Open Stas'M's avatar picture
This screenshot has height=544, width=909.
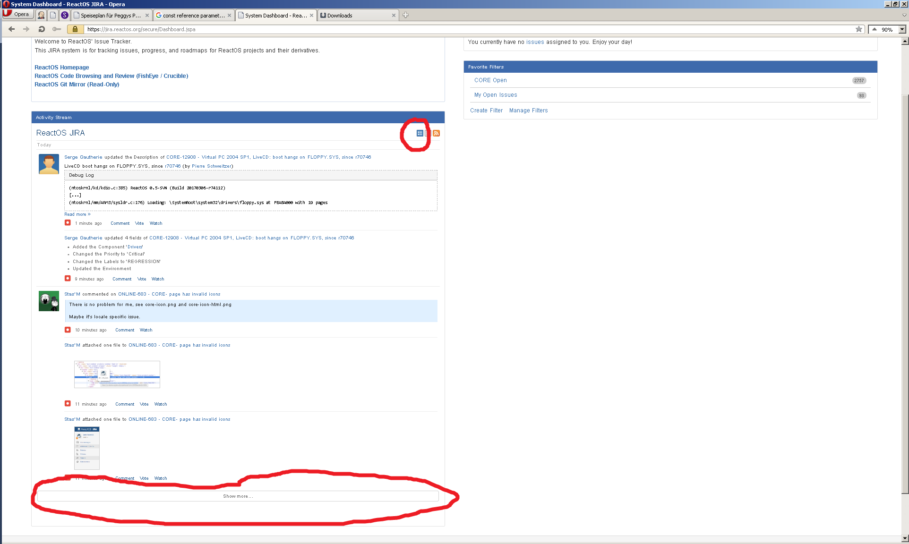tap(49, 301)
